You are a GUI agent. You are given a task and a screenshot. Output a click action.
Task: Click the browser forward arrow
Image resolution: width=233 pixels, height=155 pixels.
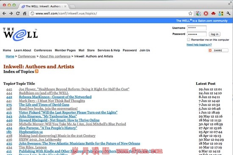[x=11, y=14]
